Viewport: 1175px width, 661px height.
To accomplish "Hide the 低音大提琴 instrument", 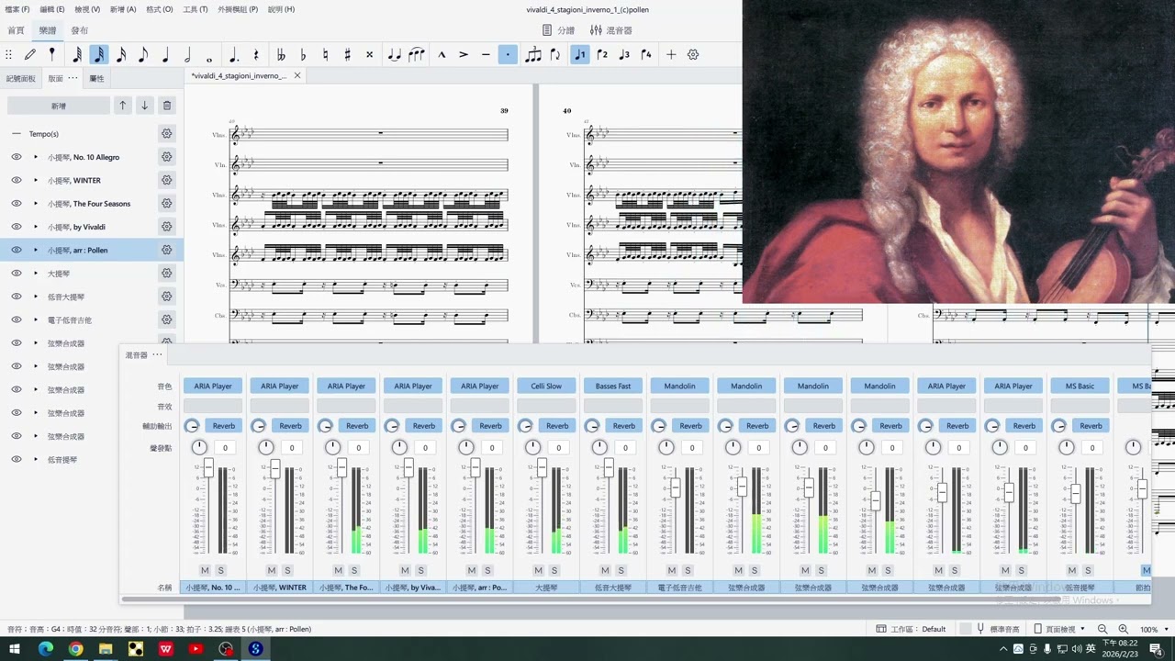I will (x=17, y=297).
